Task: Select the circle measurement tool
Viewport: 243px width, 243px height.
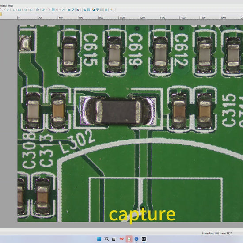Action: [x=31, y=10]
